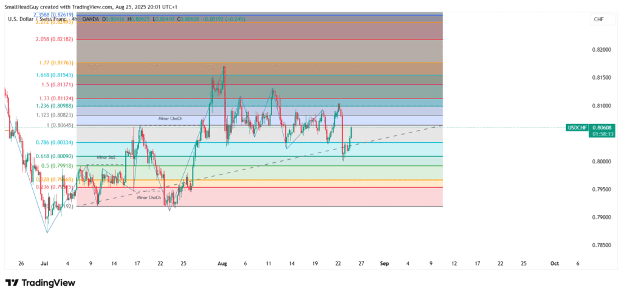
Task: Click the CHF currency box
Action: (598, 20)
